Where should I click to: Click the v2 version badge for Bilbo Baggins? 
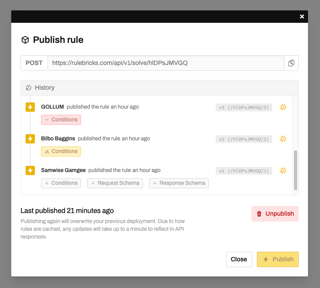(x=244, y=139)
